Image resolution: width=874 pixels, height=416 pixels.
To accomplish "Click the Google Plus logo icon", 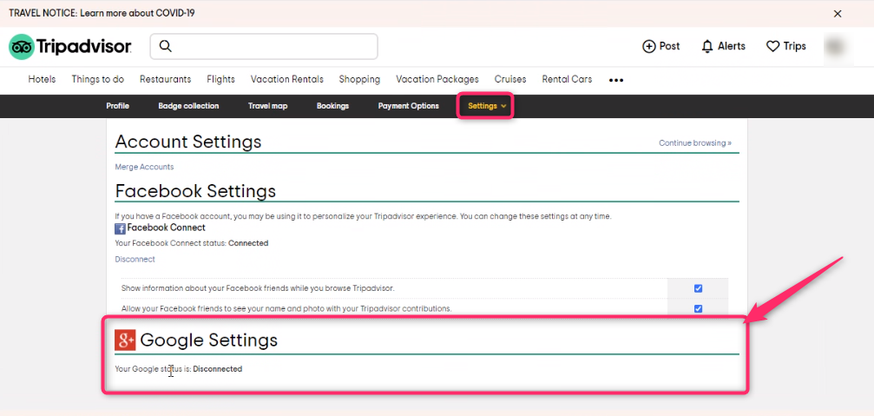I will 125,340.
